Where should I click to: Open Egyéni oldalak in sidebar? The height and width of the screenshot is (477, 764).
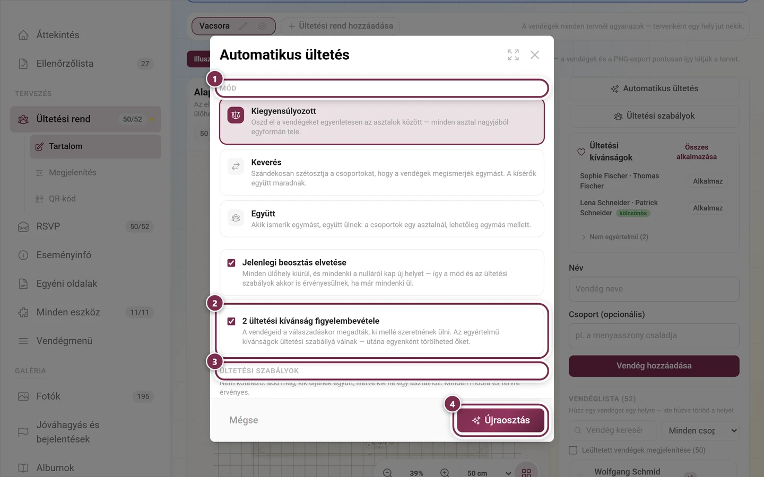click(x=85, y=284)
